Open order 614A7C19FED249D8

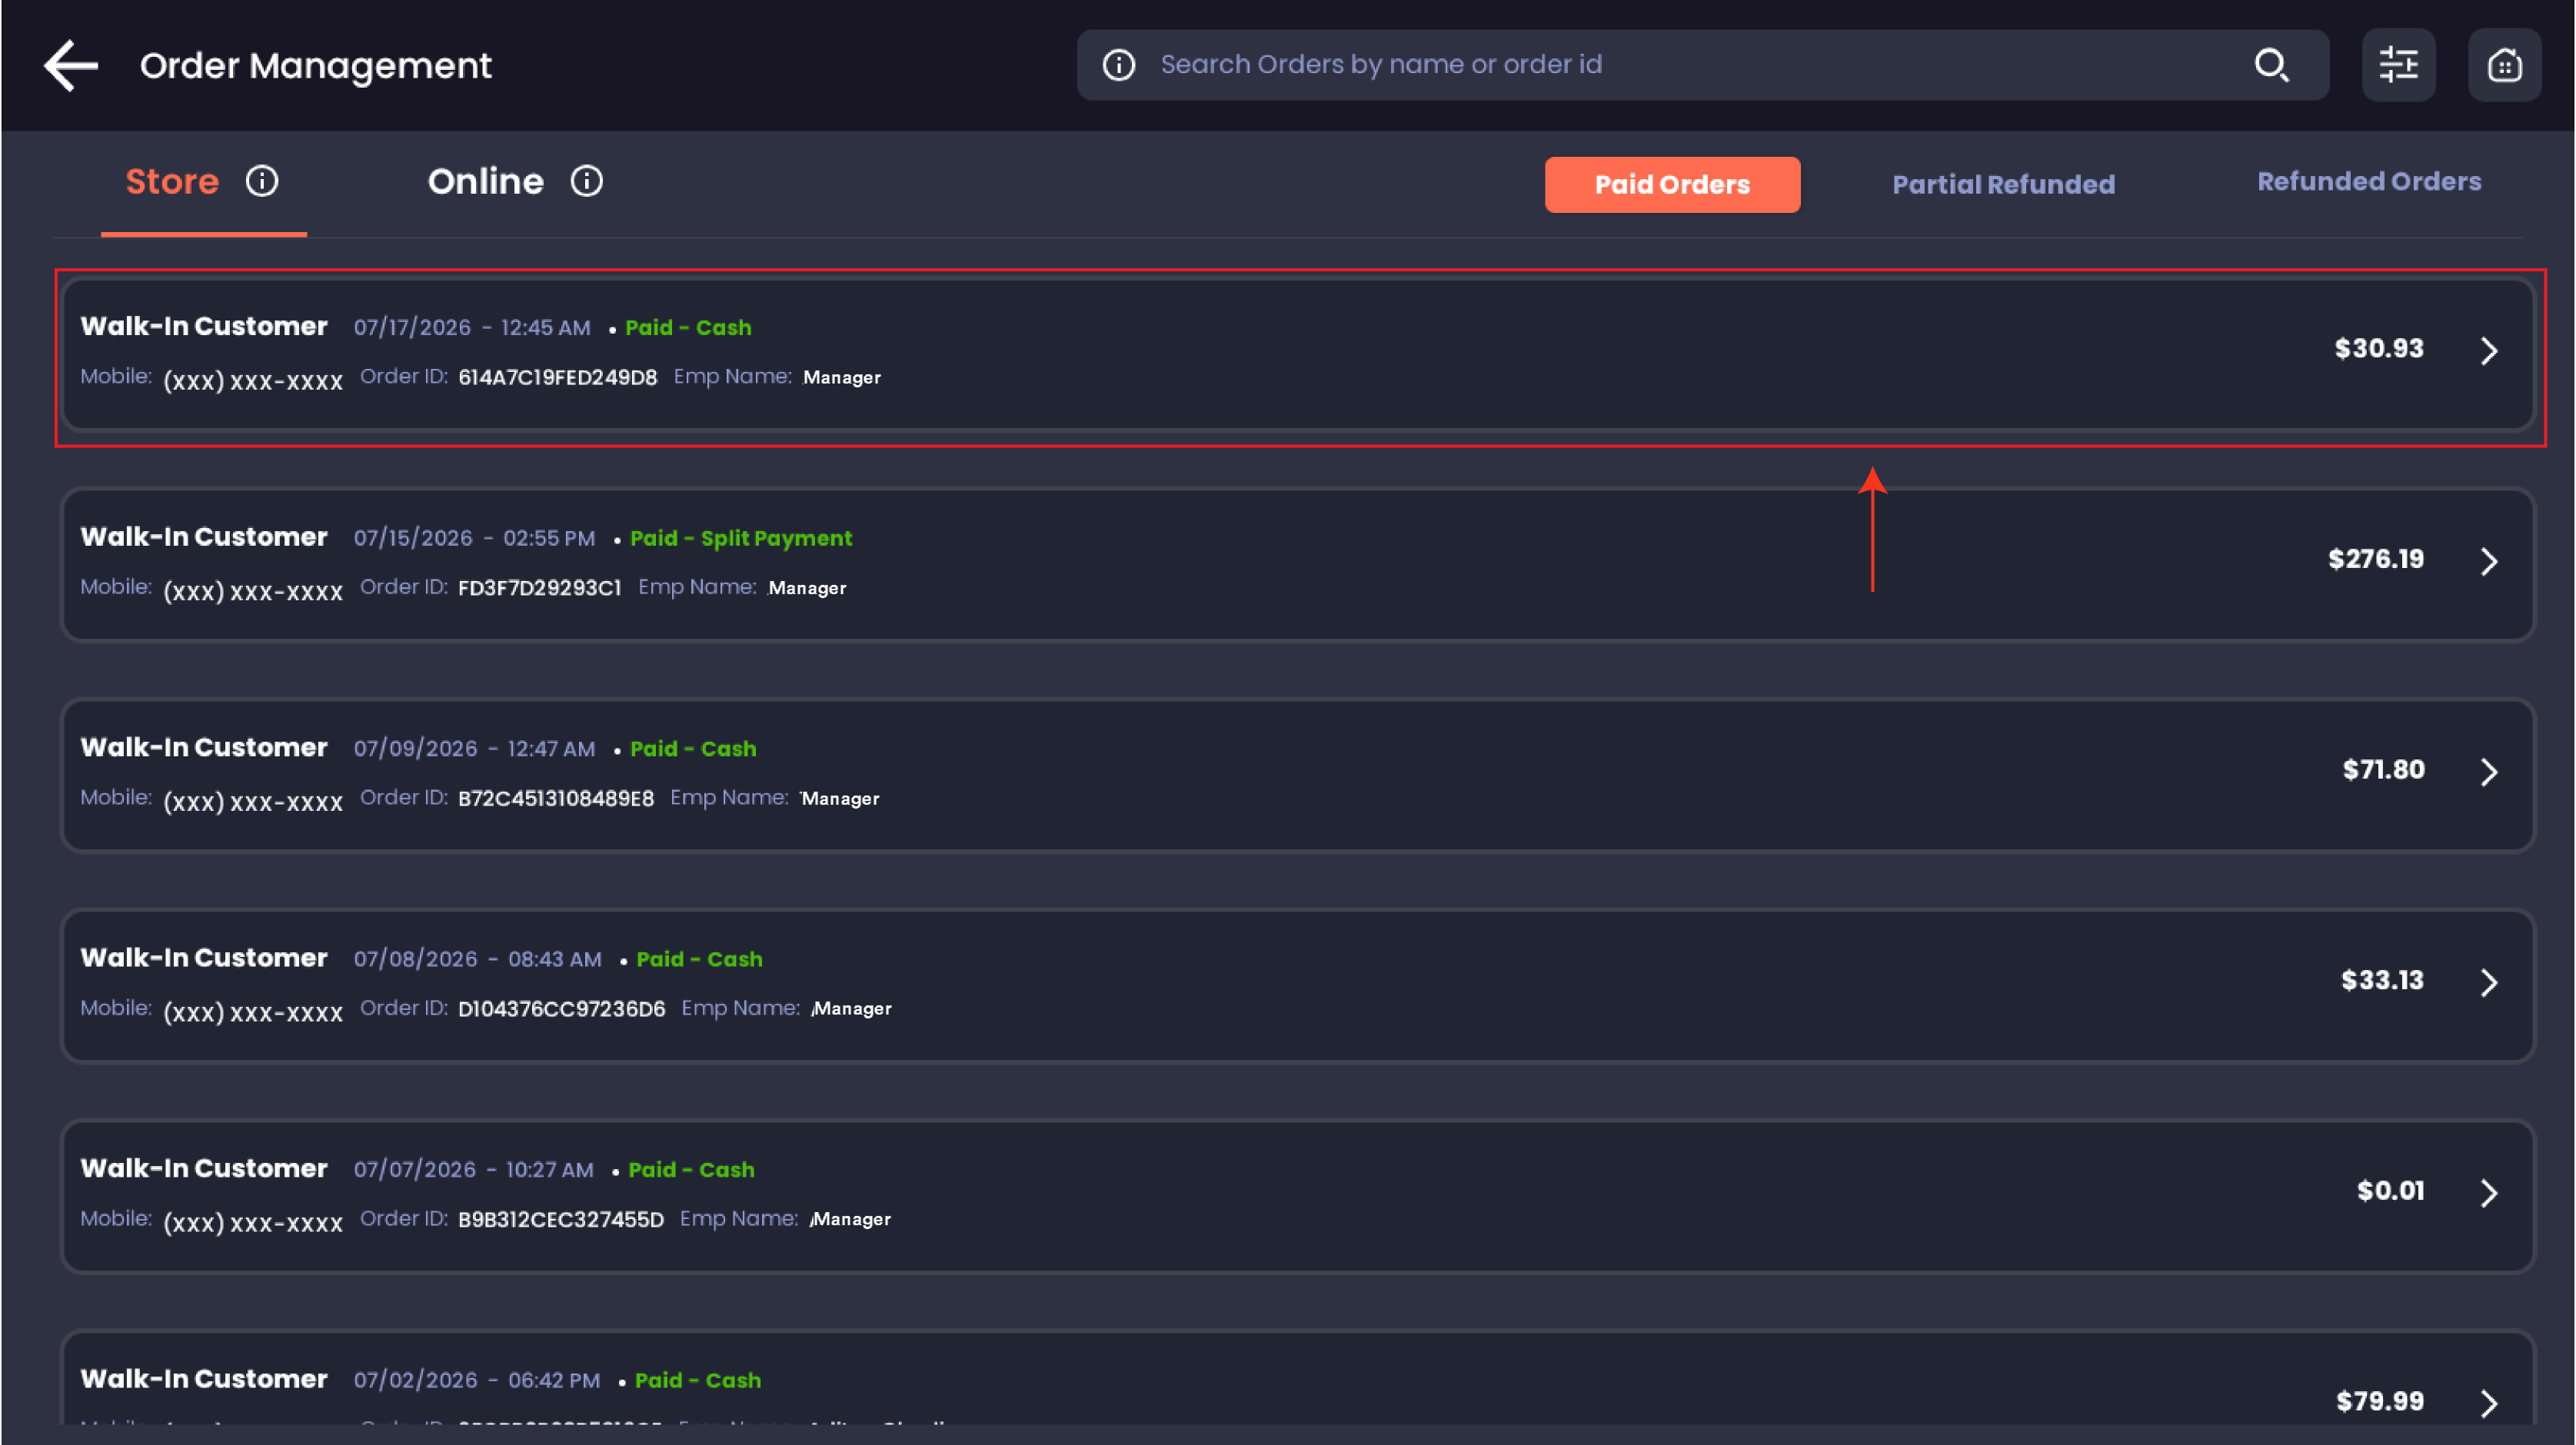click(x=1297, y=355)
